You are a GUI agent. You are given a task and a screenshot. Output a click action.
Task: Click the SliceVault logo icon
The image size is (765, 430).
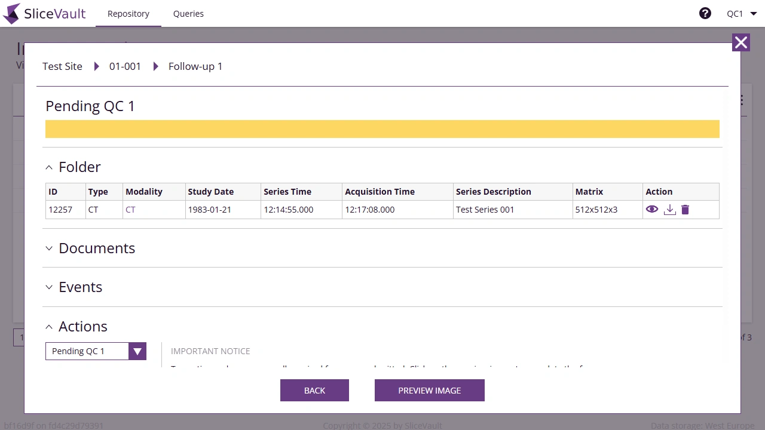[x=12, y=14]
